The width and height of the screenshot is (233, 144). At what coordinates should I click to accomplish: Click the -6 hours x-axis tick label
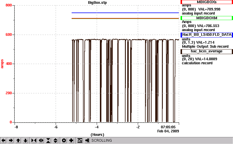(x=56, y=127)
